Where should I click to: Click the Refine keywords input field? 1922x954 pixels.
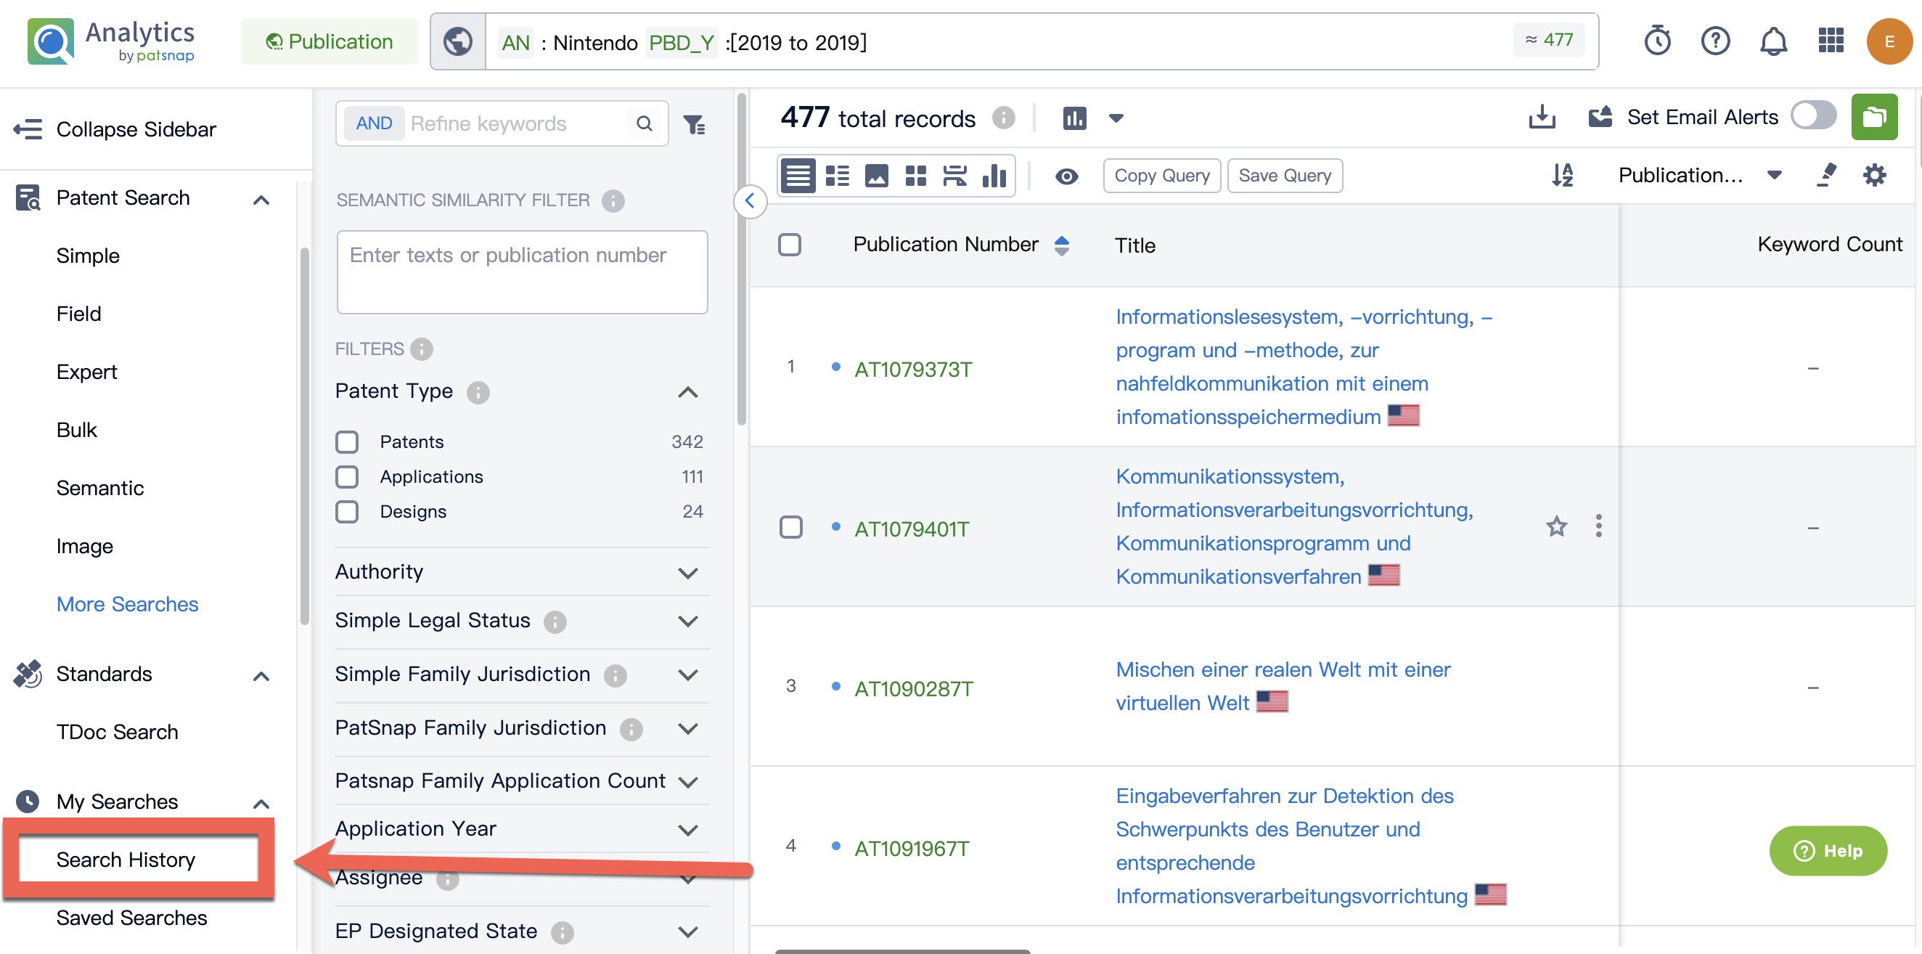[x=515, y=124]
